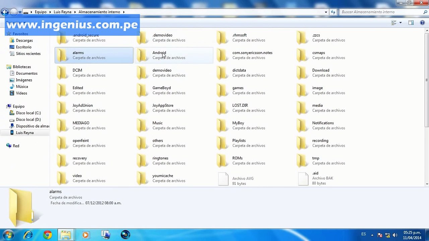Select the JoyAppStore folder

174,108
